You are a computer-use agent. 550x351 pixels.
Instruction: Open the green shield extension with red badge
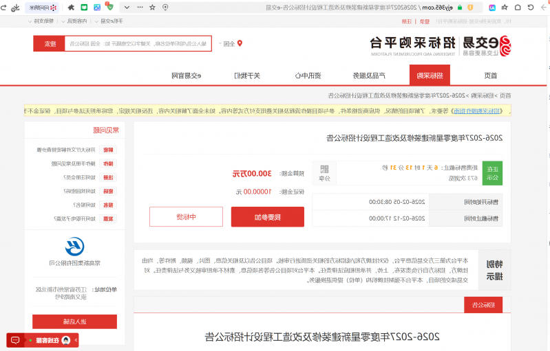pyautogui.click(x=109, y=7)
